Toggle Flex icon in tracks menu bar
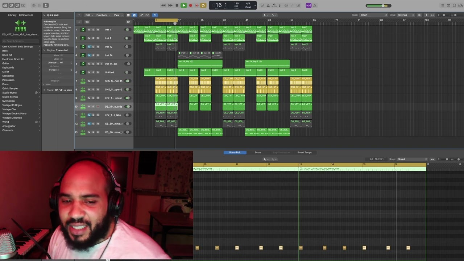The image size is (464, 261). coord(147,15)
